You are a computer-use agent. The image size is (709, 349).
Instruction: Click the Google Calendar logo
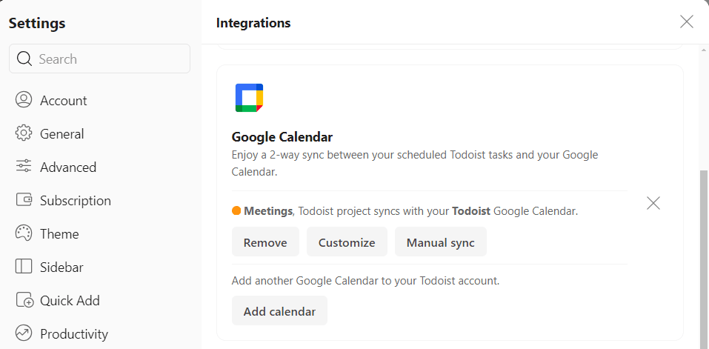coord(249,98)
